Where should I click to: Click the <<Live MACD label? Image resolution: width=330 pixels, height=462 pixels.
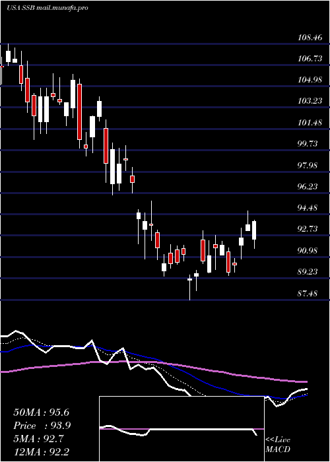(278, 444)
